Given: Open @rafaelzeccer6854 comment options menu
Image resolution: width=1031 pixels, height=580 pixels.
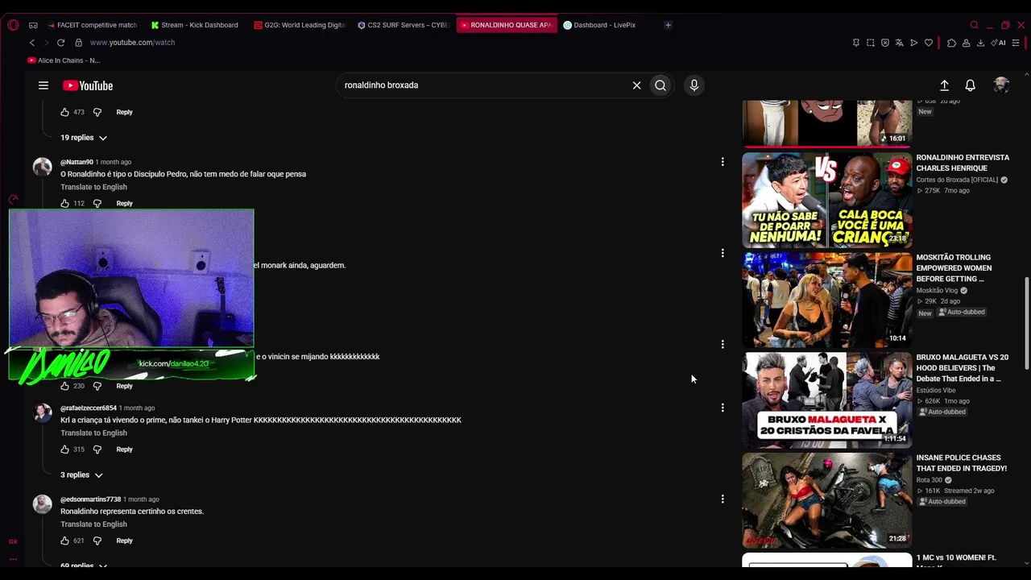Looking at the screenshot, I should coord(723,408).
